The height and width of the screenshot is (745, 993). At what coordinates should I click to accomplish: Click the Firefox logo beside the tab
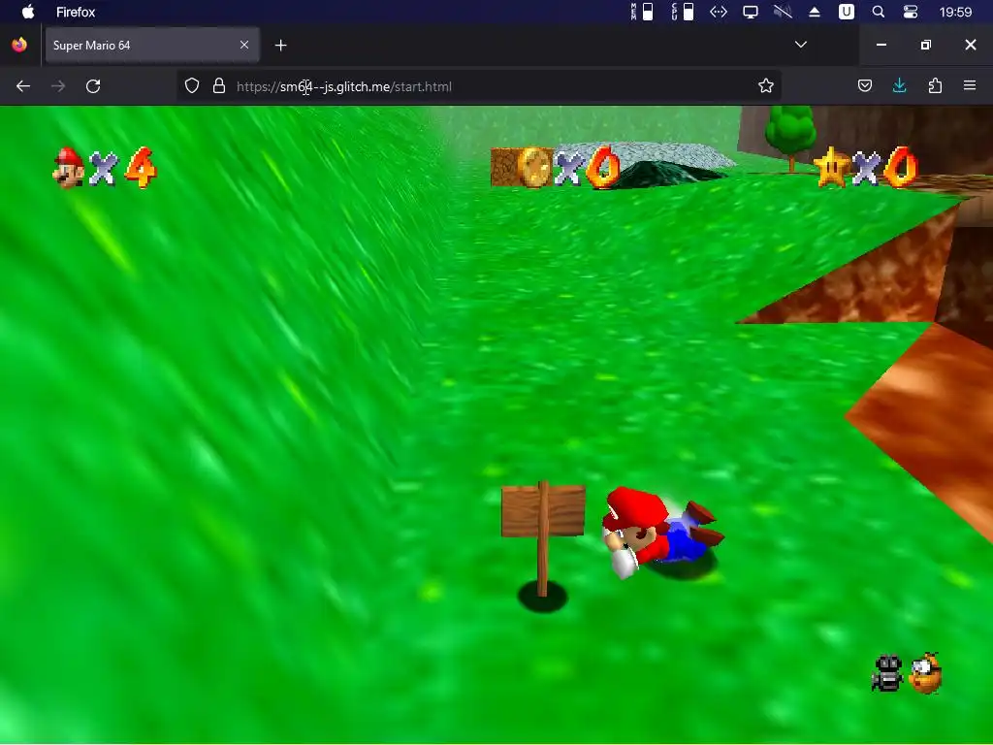19,45
